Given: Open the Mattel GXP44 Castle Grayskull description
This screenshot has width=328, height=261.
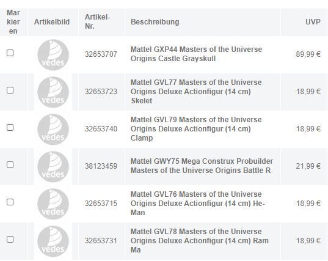Looking at the screenshot, I should (196, 54).
